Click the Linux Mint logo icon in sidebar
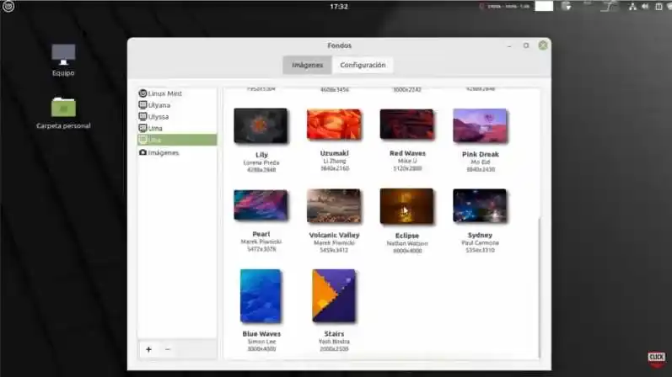Screen dimensions: 672x377 [x=142, y=93]
